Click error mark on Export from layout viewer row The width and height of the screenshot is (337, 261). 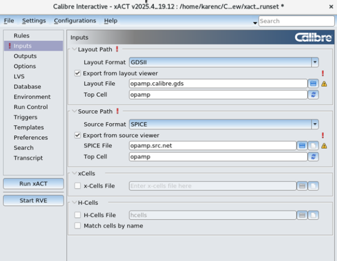coord(322,74)
